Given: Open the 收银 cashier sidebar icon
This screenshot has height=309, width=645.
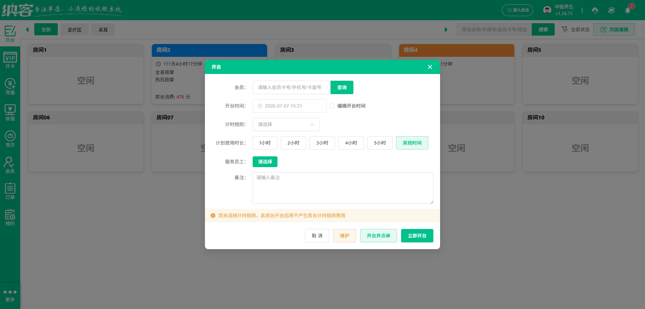Looking at the screenshot, I should click(10, 113).
